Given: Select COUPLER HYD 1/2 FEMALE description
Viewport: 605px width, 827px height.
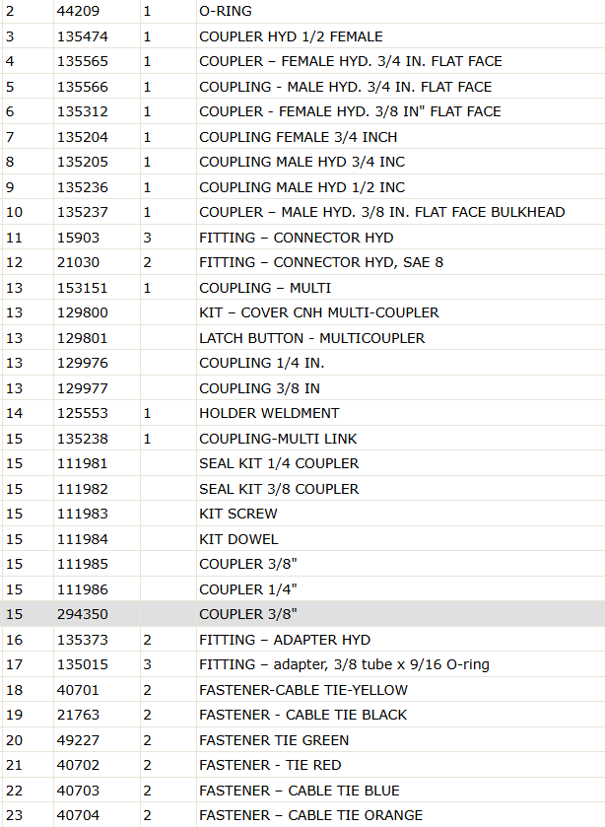Looking at the screenshot, I should pyautogui.click(x=291, y=36).
